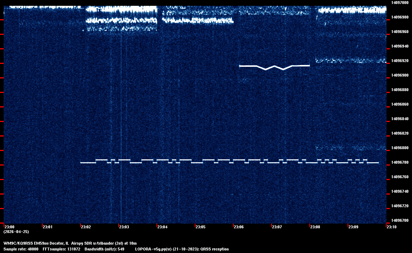The width and height of the screenshot is (412, 253).
Task: Click the zigzag-shaped signal trace near 14096920
Action: coord(274,66)
